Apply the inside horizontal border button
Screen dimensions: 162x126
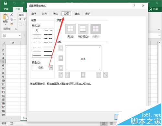pyautogui.click(x=61, y=58)
